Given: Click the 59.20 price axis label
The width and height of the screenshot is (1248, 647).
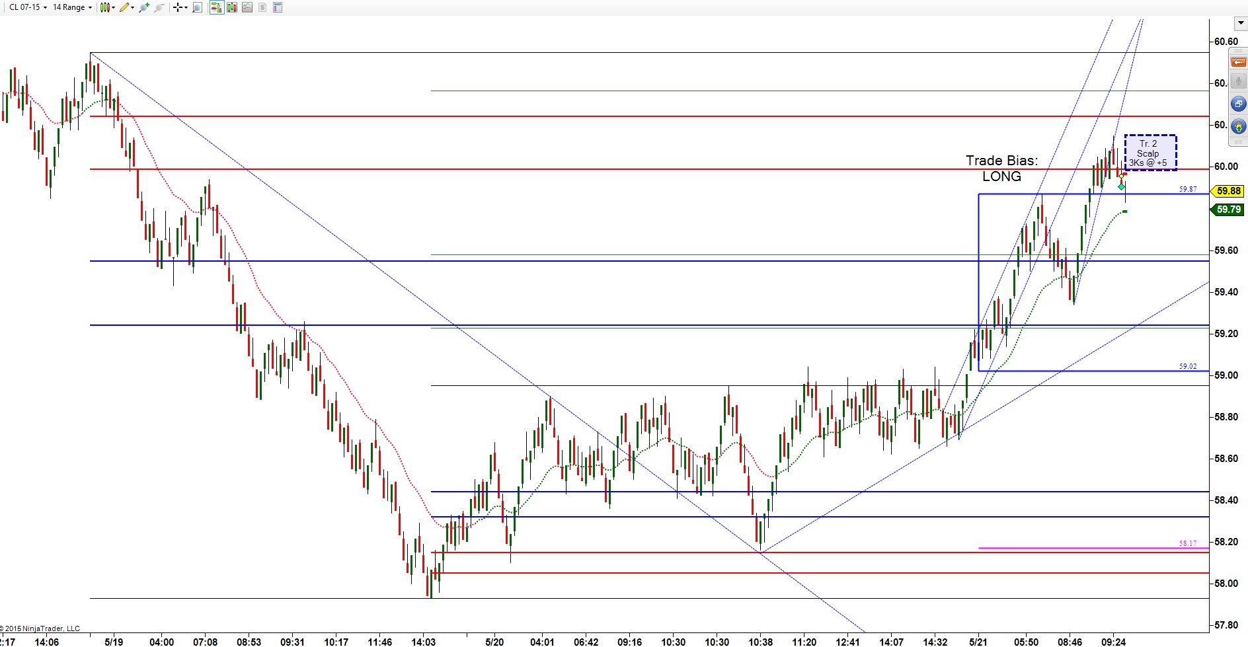Looking at the screenshot, I should click(1226, 334).
